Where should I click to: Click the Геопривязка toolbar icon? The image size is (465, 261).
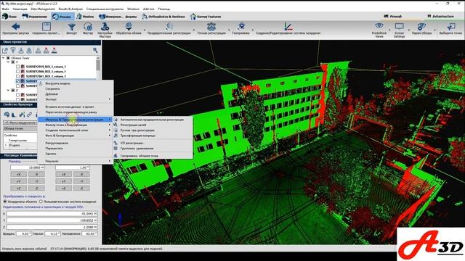(x=242, y=27)
